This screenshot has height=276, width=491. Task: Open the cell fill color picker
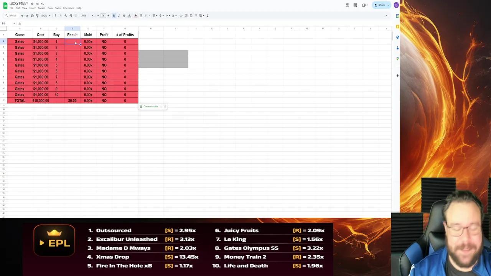click(x=135, y=16)
